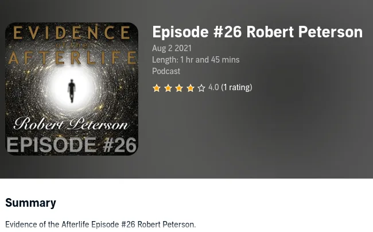373x232 pixels.
Task: Click the Summary heading
Action: tap(30, 203)
